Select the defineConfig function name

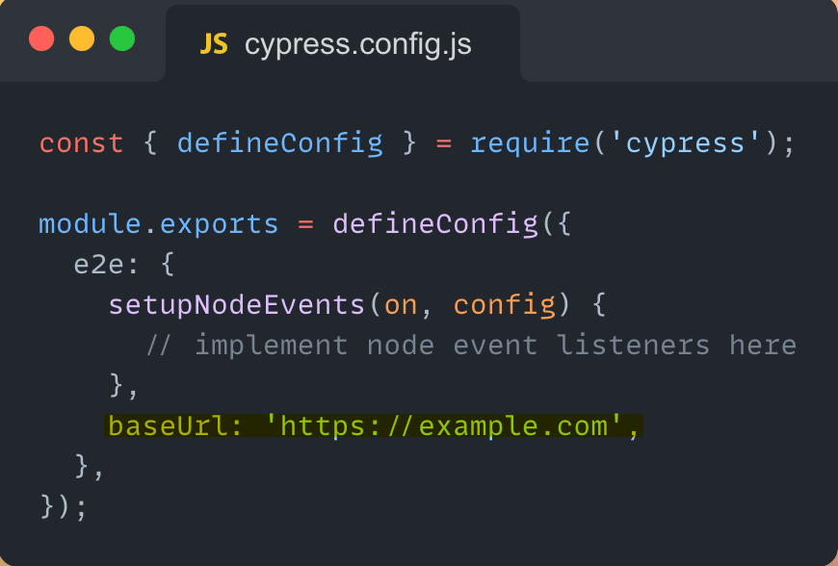click(279, 142)
